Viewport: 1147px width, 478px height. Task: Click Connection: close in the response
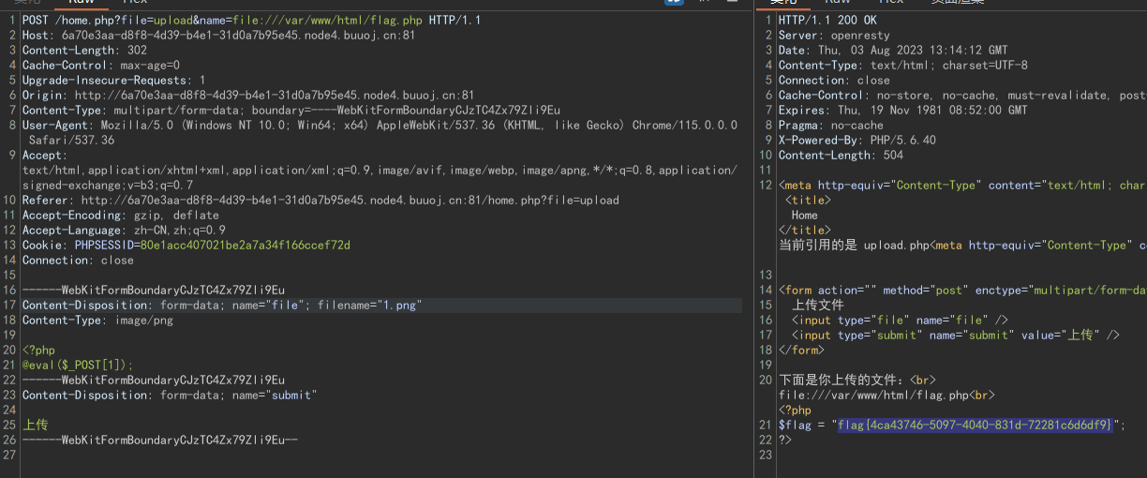pos(834,80)
